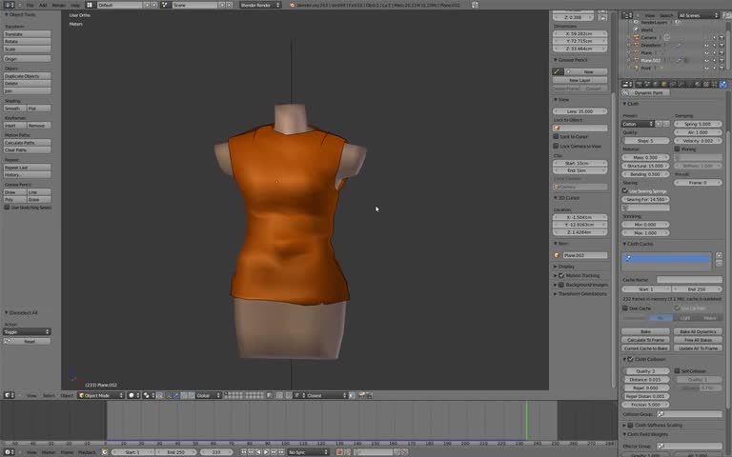Open the Help menu in top bar
The width and height of the screenshot is (732, 457).
coord(75,5)
